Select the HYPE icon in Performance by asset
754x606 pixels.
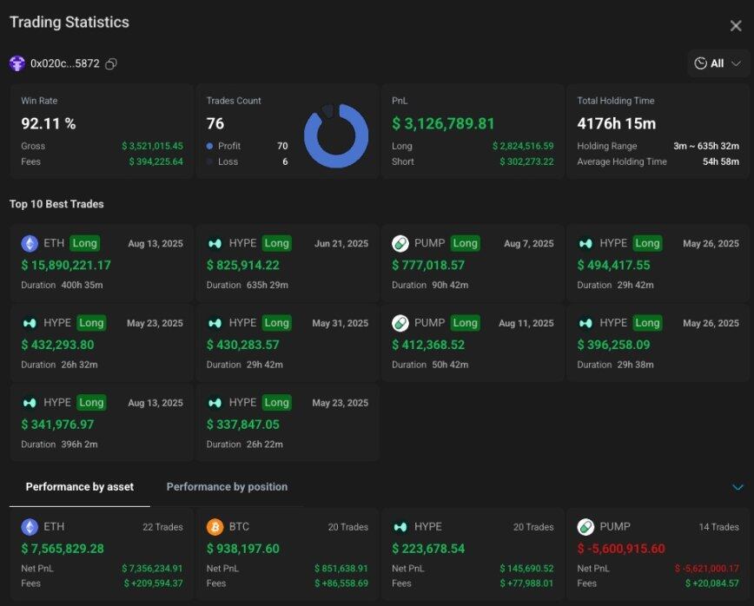tap(402, 526)
